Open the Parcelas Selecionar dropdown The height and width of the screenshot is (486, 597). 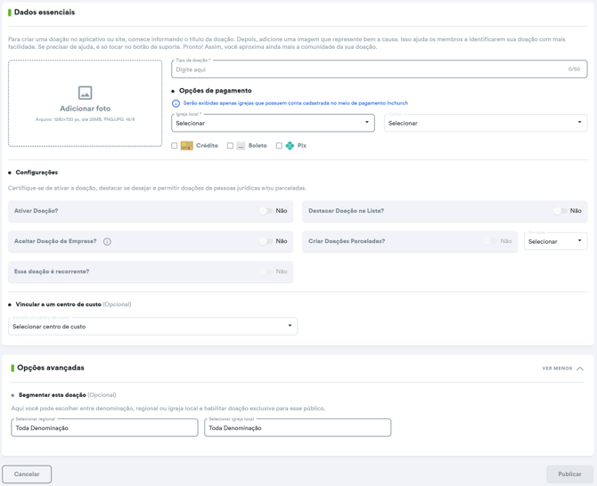tap(555, 241)
